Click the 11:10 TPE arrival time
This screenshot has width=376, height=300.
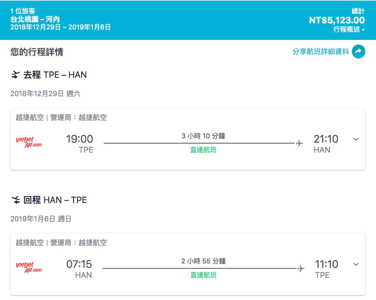pos(326,264)
